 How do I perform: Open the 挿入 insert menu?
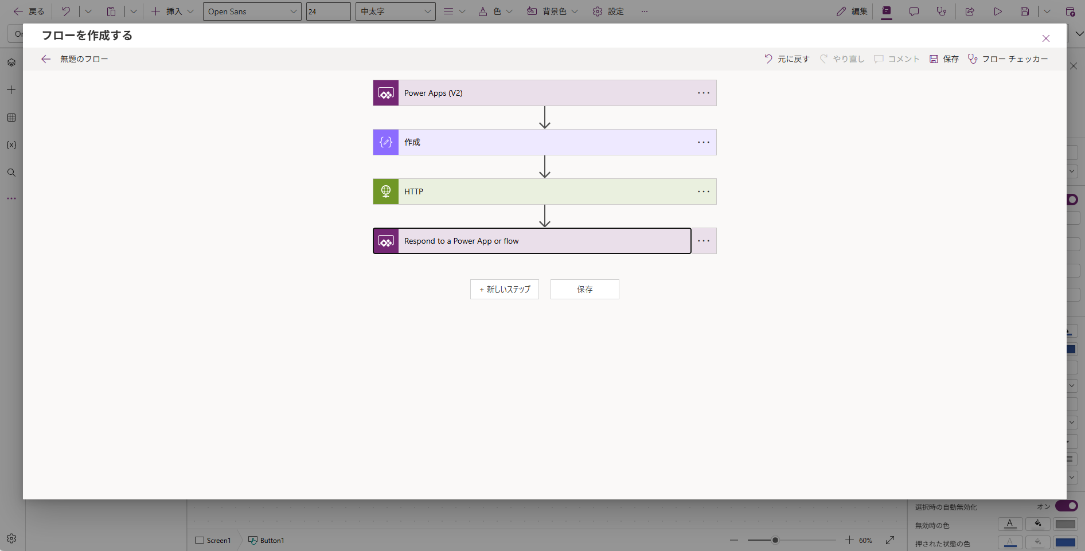pyautogui.click(x=172, y=11)
